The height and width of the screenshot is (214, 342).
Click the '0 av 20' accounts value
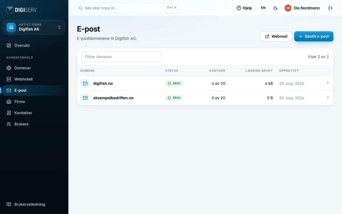tap(218, 98)
